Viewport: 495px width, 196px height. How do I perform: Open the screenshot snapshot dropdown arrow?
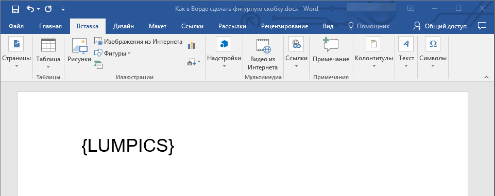(199, 62)
